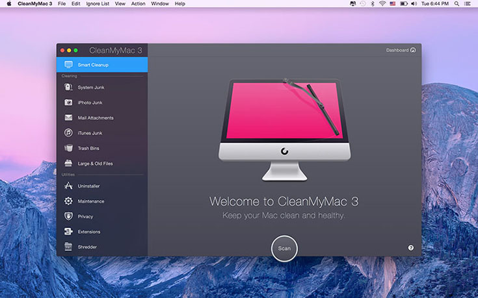This screenshot has height=298, width=478.
Task: Open the Apple menu
Action: point(9,4)
